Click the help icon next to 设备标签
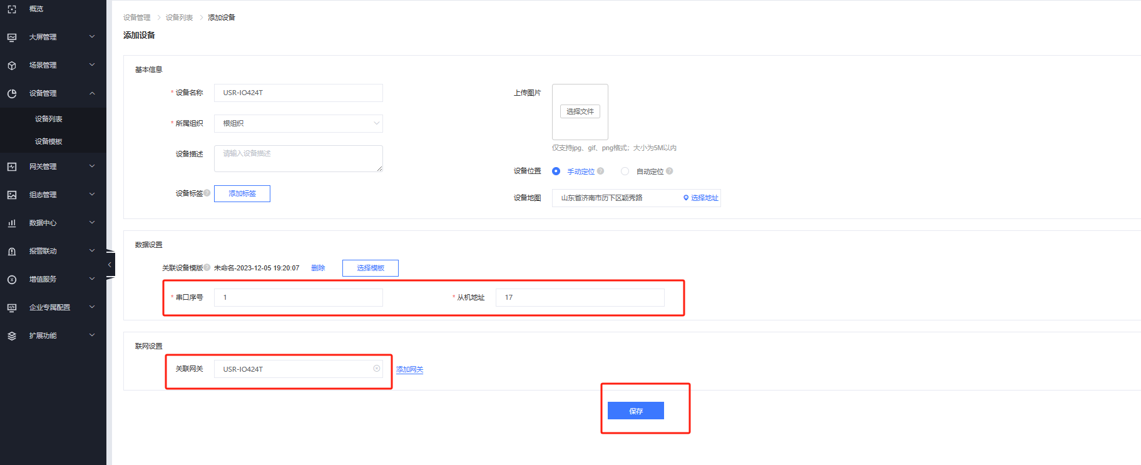The width and height of the screenshot is (1141, 465). pos(207,193)
